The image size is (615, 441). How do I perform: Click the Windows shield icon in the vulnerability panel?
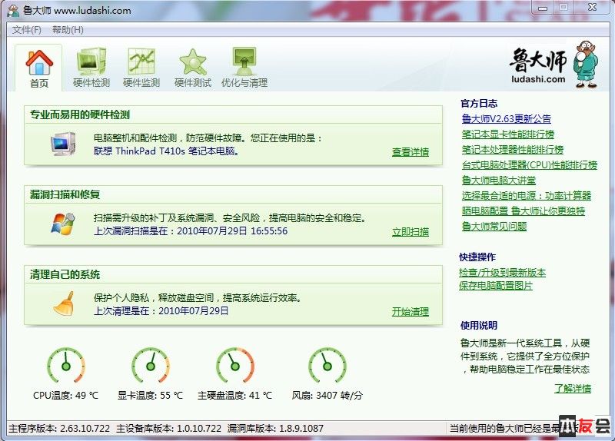(x=63, y=224)
